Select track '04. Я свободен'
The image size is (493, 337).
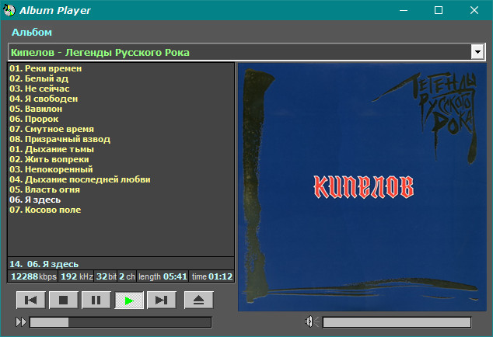(44, 99)
